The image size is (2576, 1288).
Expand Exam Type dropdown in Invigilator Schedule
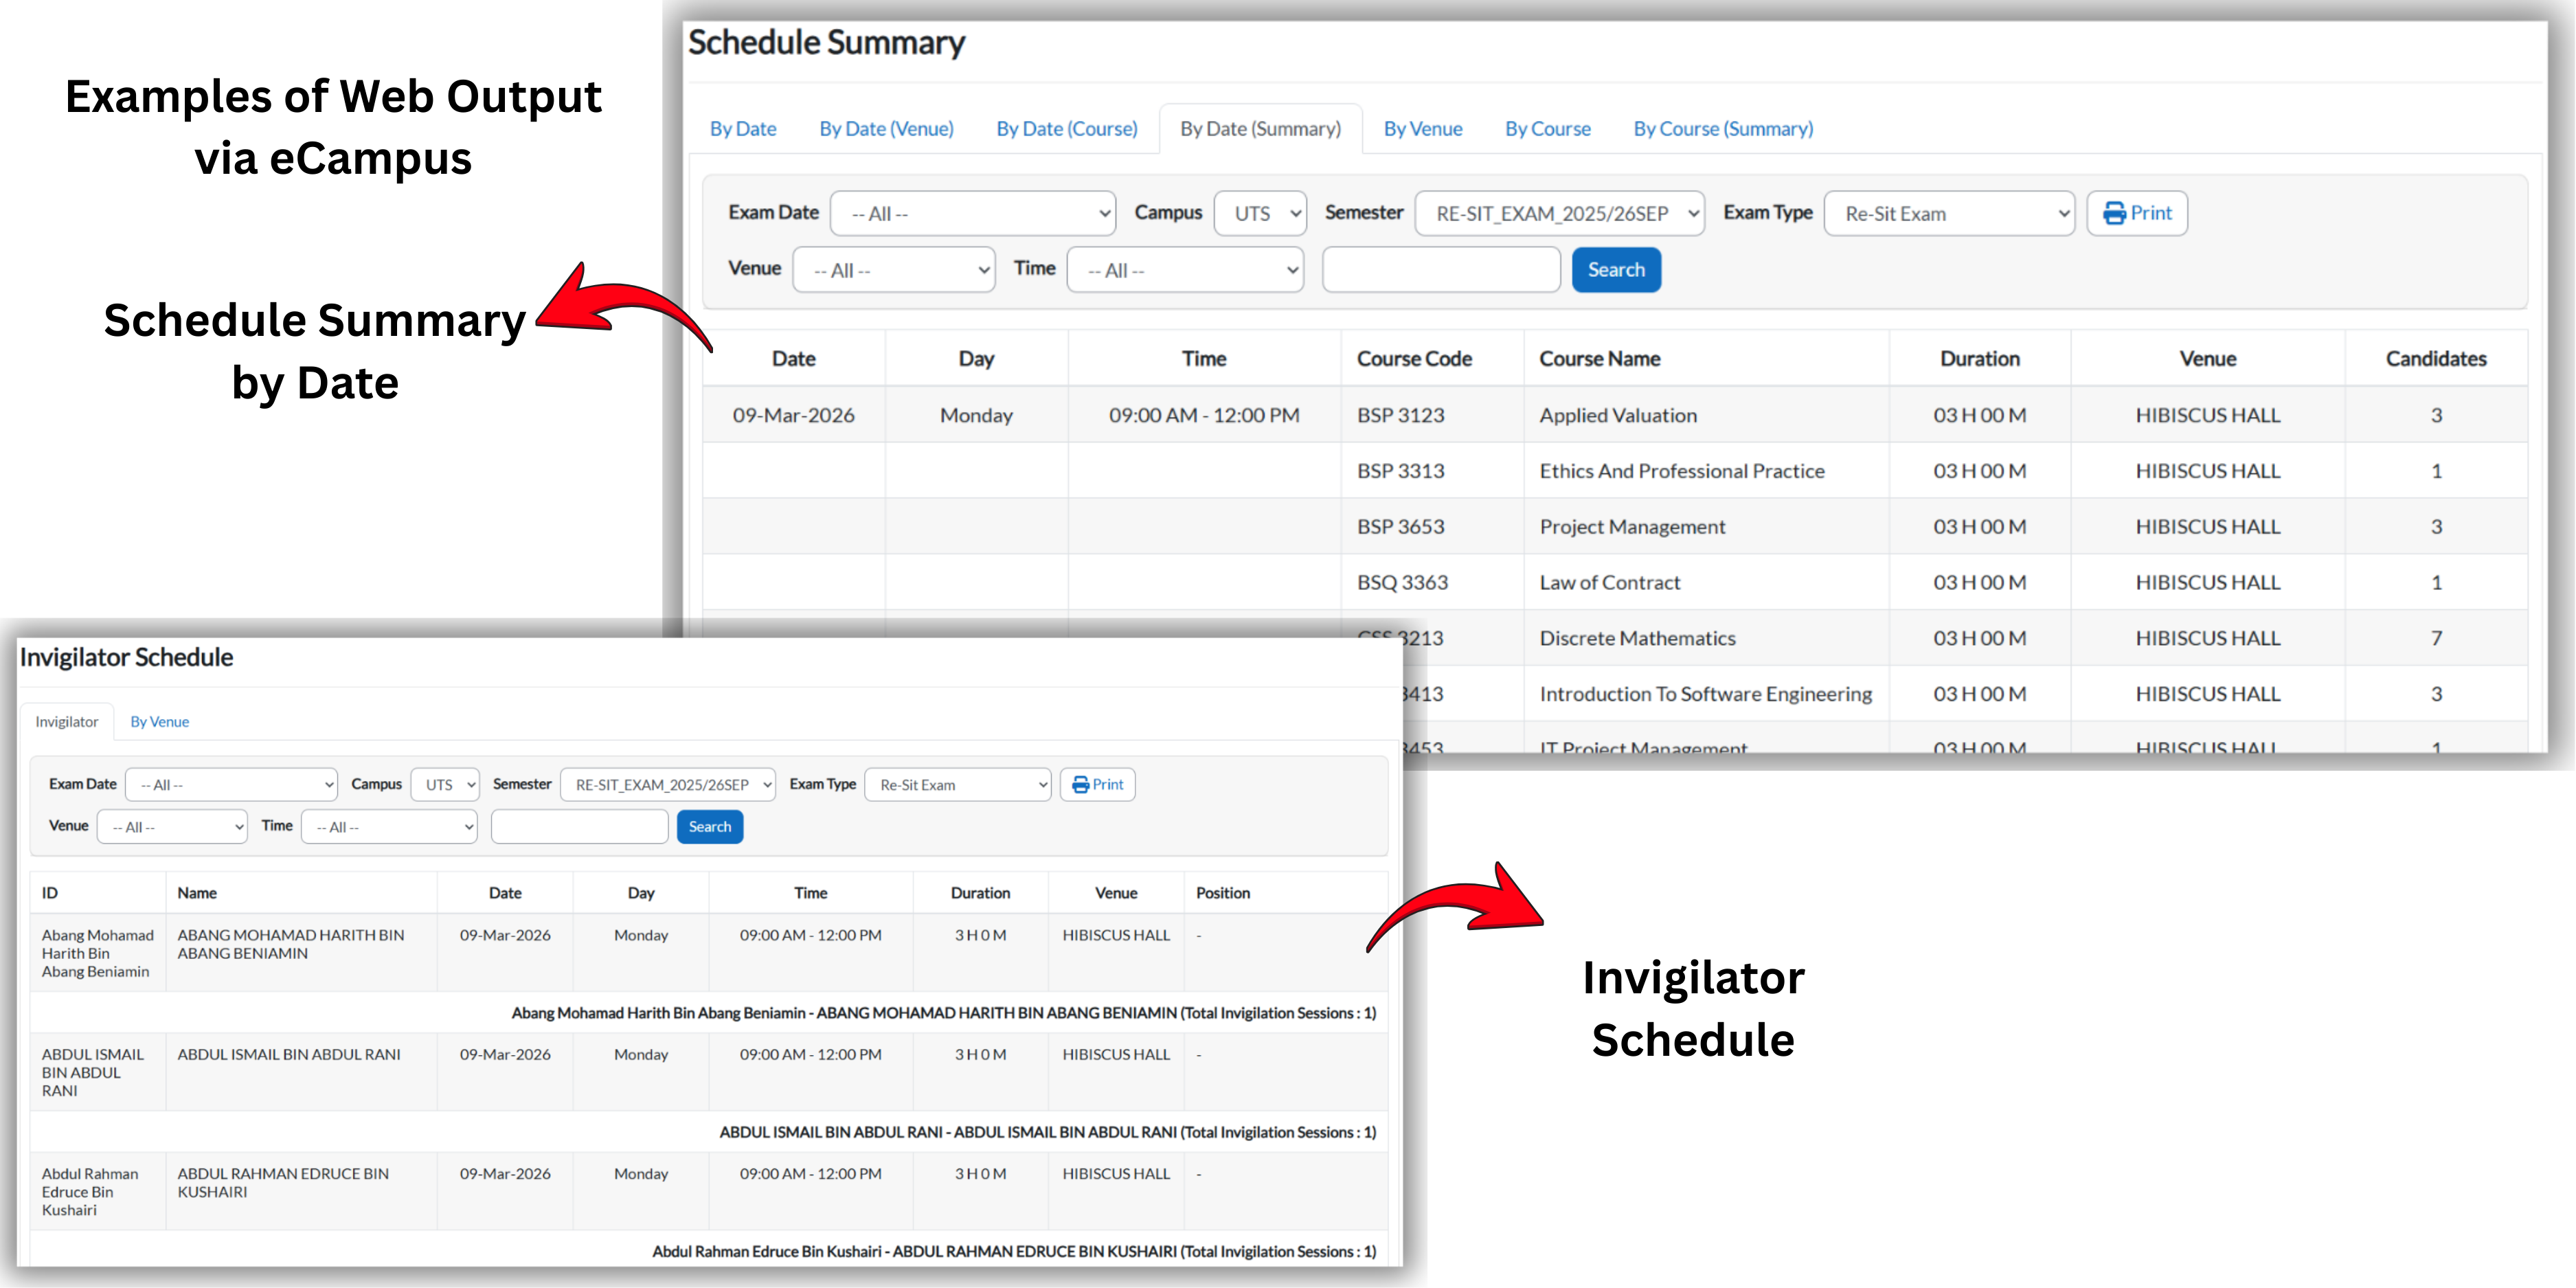tap(958, 785)
